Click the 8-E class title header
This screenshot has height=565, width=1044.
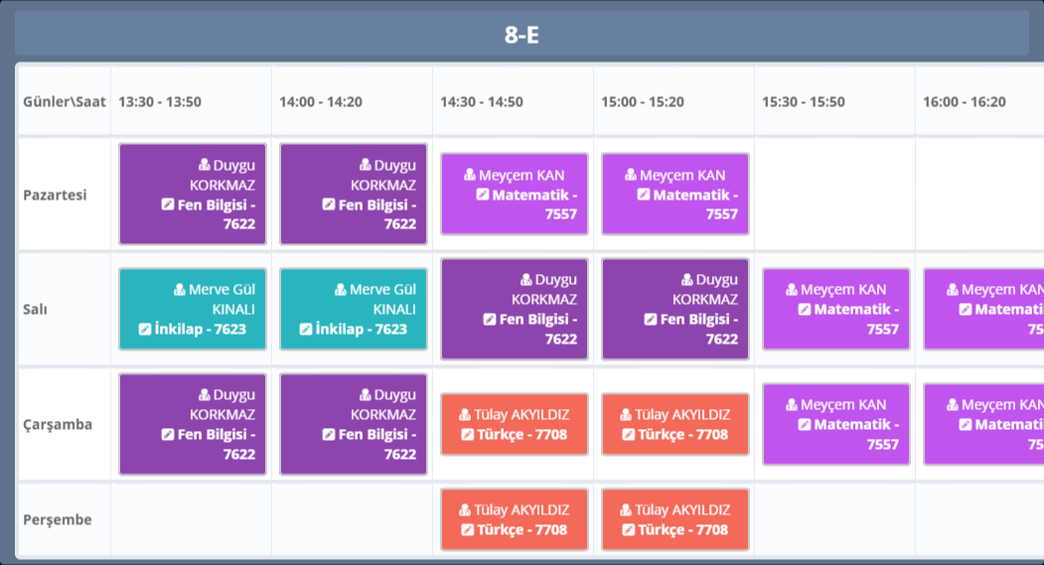click(x=522, y=35)
